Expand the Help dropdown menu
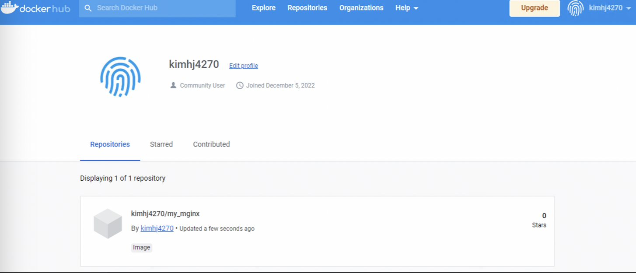Viewport: 636px width, 273px height. point(407,8)
